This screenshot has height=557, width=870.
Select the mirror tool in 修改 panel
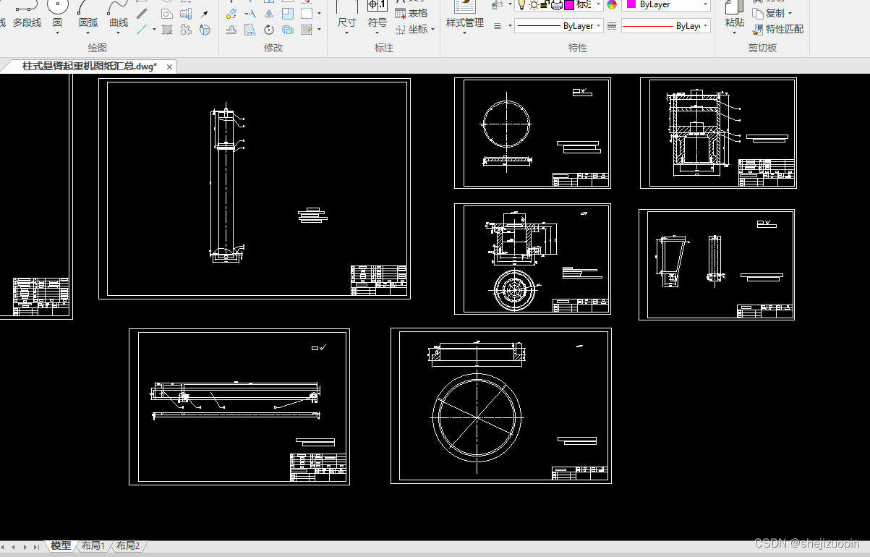coord(269,14)
